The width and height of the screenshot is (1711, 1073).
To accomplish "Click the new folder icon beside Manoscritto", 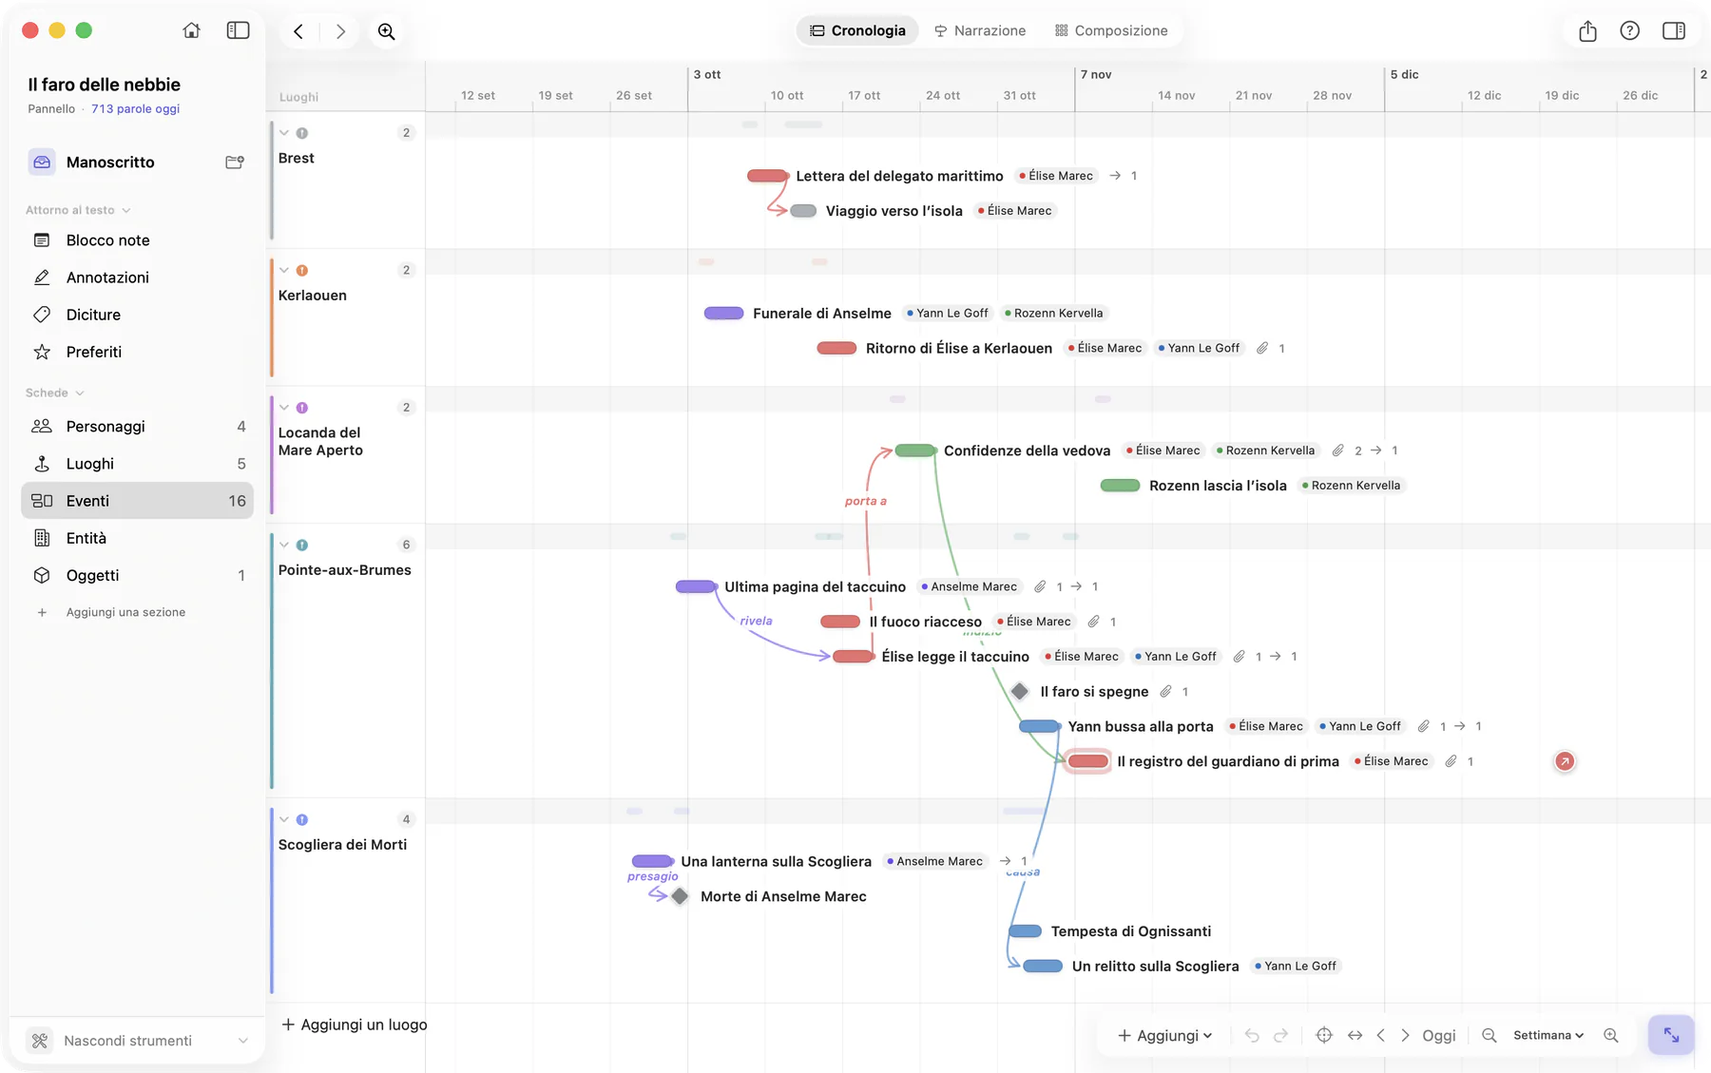I will (235, 163).
